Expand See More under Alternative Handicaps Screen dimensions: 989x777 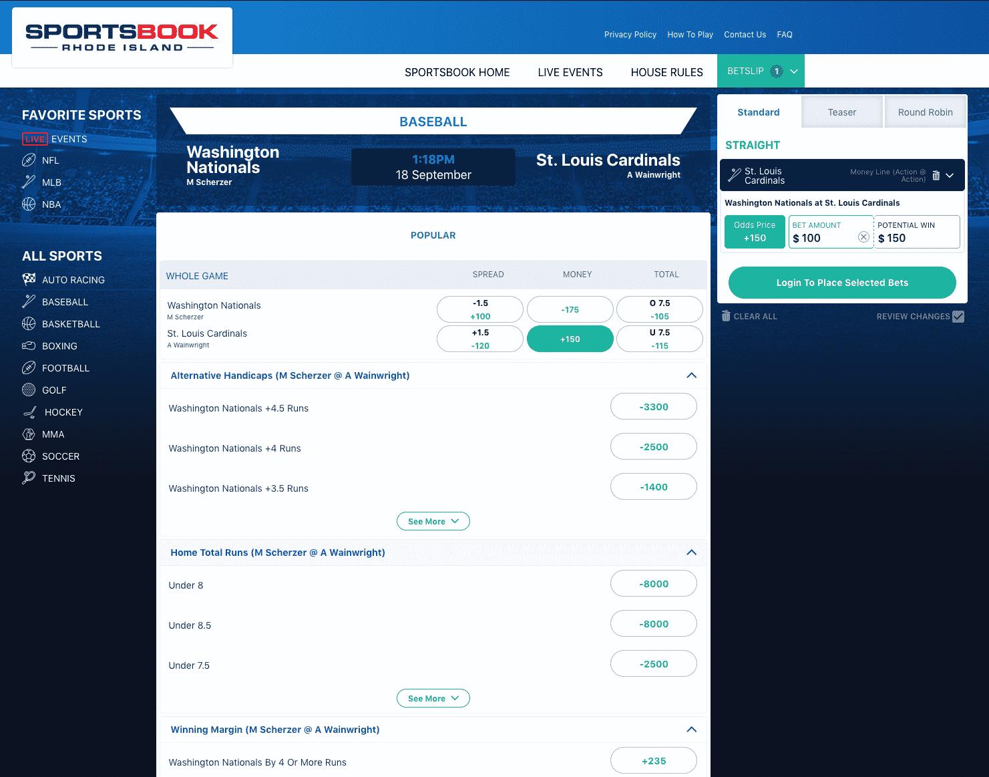pos(433,521)
